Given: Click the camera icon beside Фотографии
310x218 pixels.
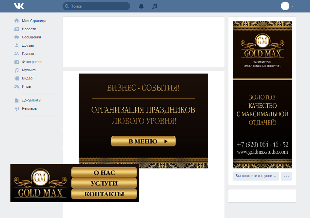Looking at the screenshot, I should coord(17,62).
